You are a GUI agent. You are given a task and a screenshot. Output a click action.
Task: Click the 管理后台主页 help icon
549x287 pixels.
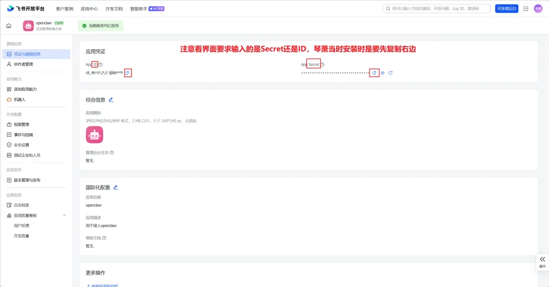112,152
